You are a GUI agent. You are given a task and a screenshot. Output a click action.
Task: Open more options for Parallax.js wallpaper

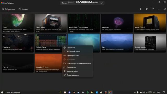(x=31, y=49)
